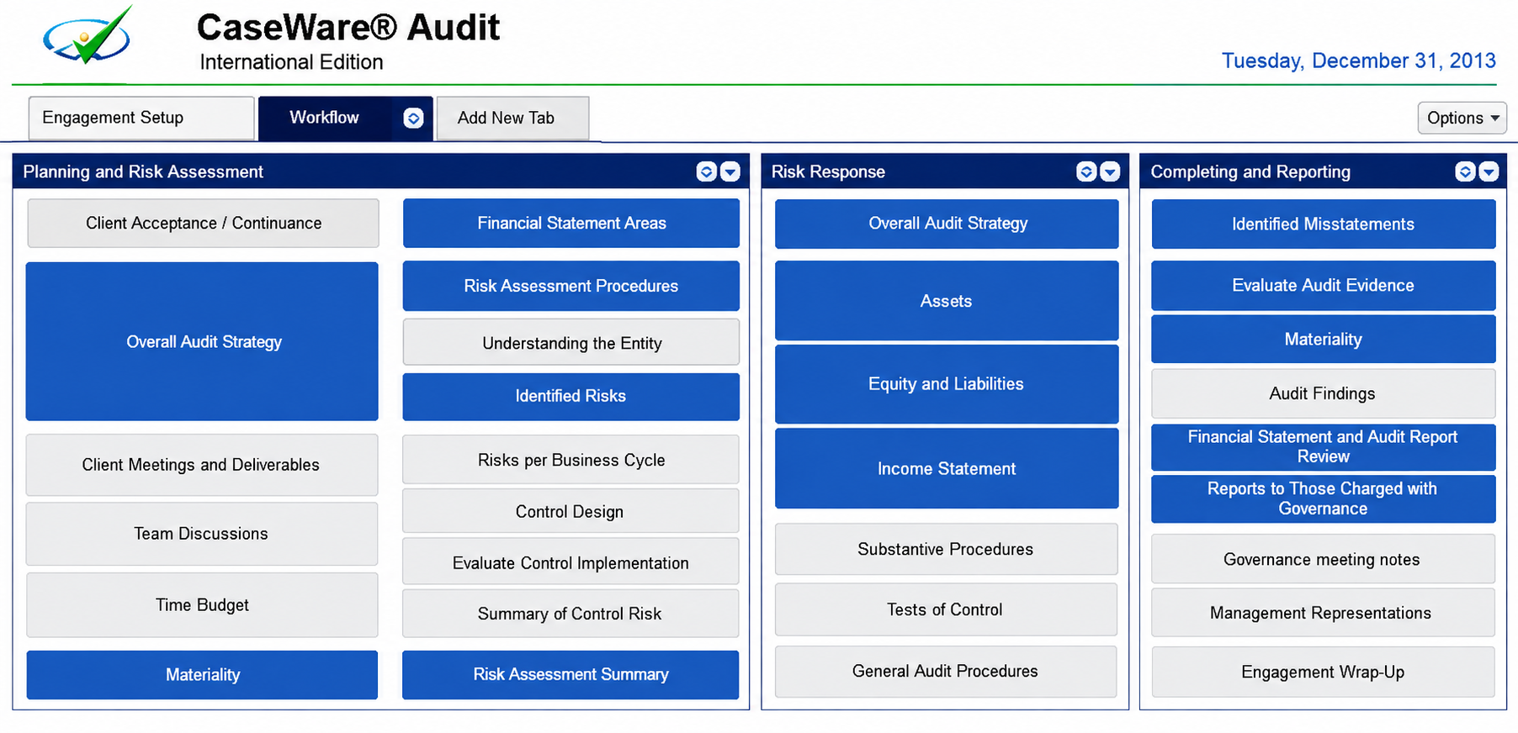Screen dimensions: 1518x733
Task: Open Understanding the Entity
Action: tap(571, 342)
